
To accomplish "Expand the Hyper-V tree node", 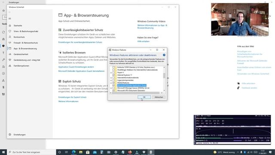I will (x=111, y=73).
